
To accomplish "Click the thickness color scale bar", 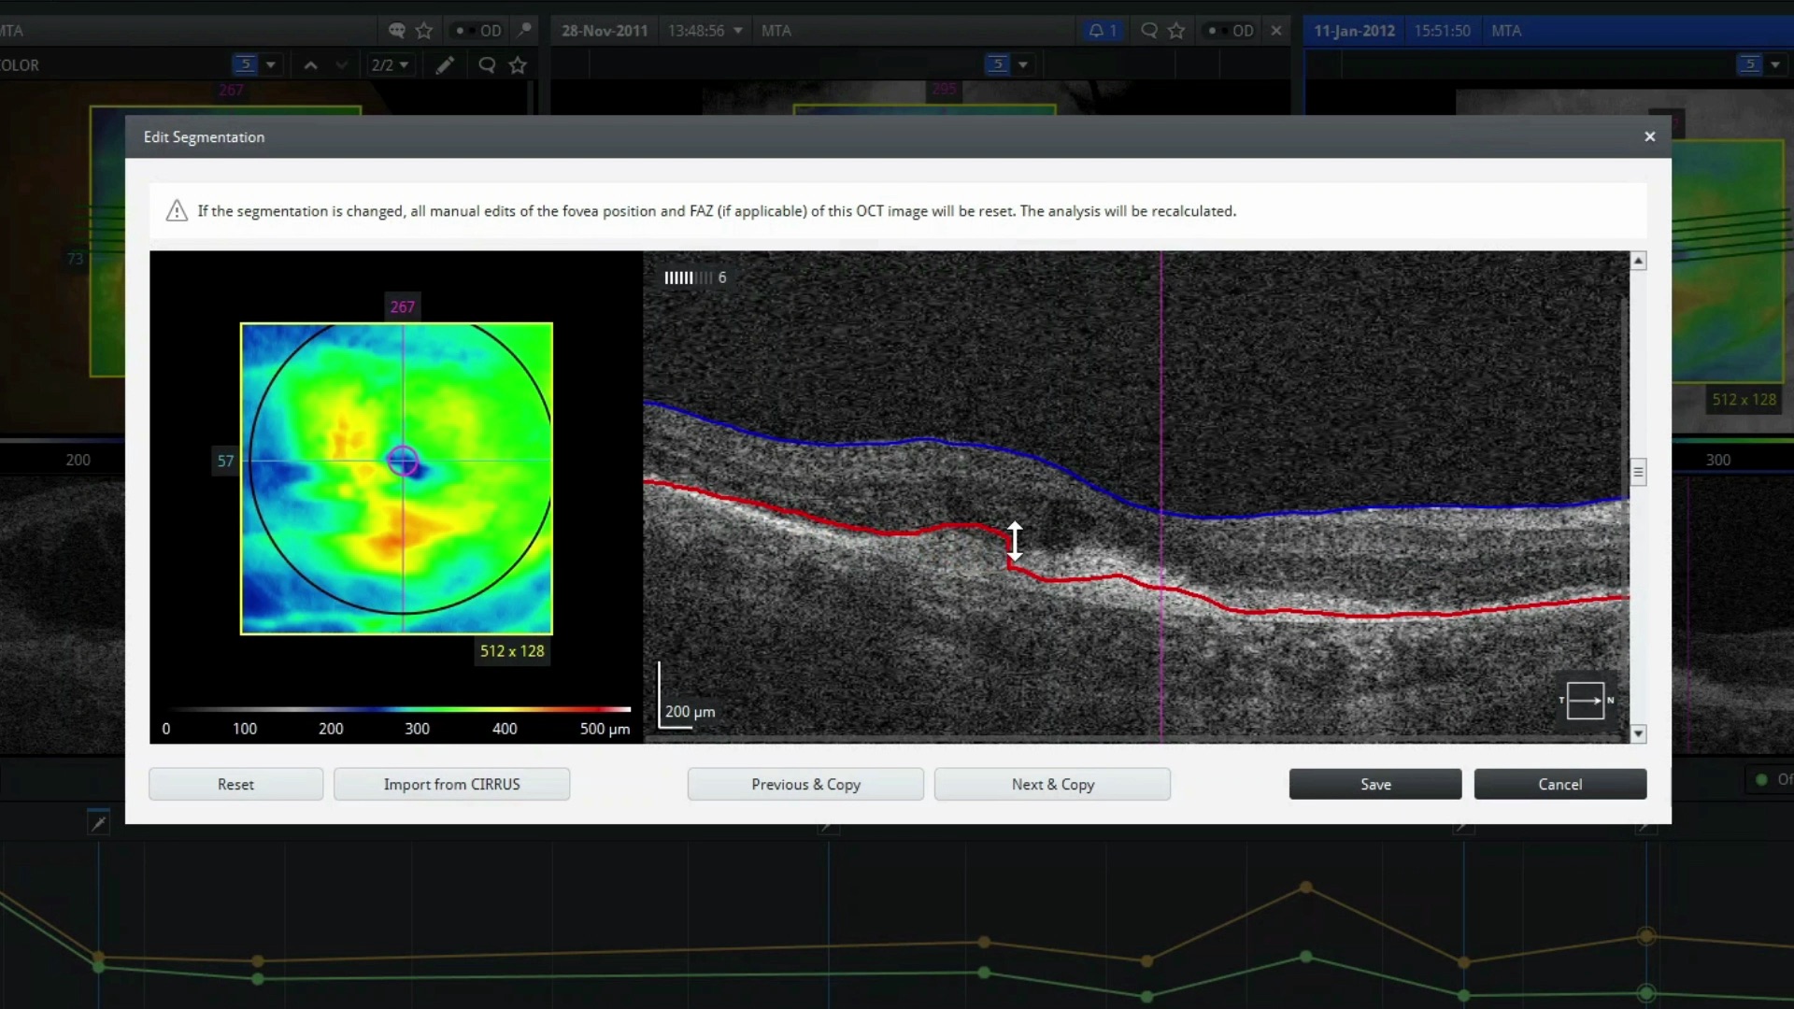I will pyautogui.click(x=400, y=710).
